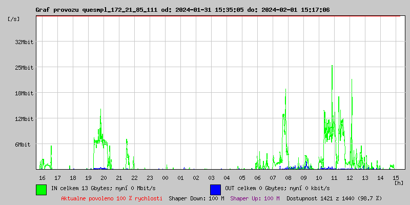The width and height of the screenshot is (410, 205).
Task: Click the purple Shaper Up: 100 M text
Action: coord(255,198)
